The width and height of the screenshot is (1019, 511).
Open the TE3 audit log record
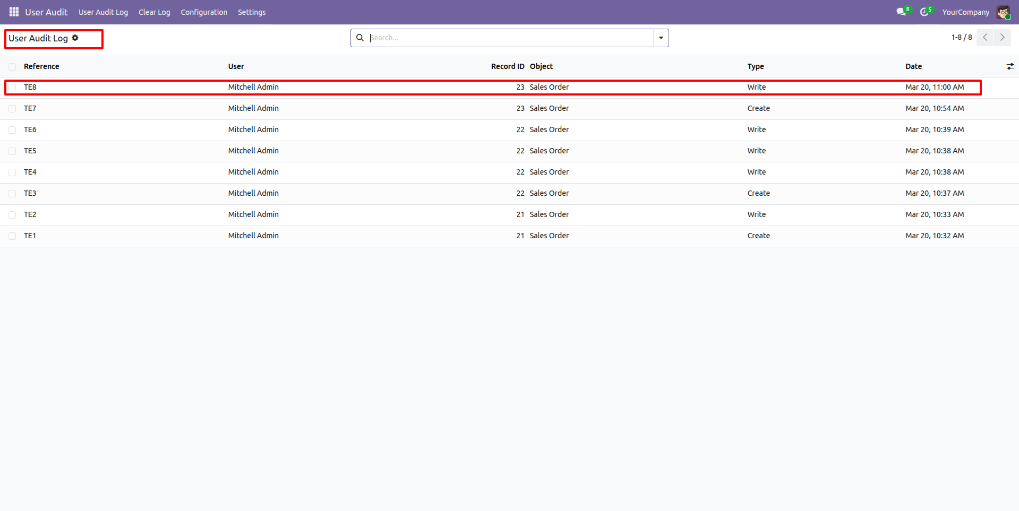30,193
